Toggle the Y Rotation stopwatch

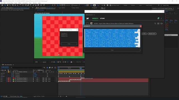pyautogui.click(x=12, y=75)
